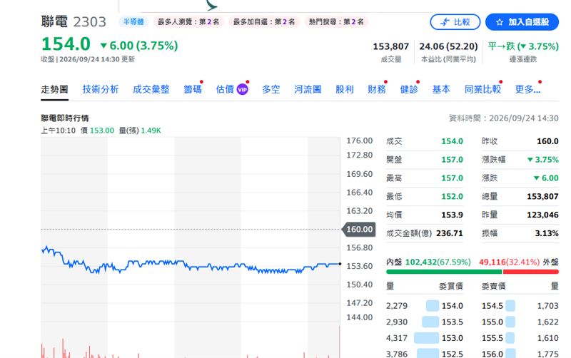Click bid price 153.0 in order book
Image resolution: width=571 pixels, height=358 pixels.
[453, 338]
